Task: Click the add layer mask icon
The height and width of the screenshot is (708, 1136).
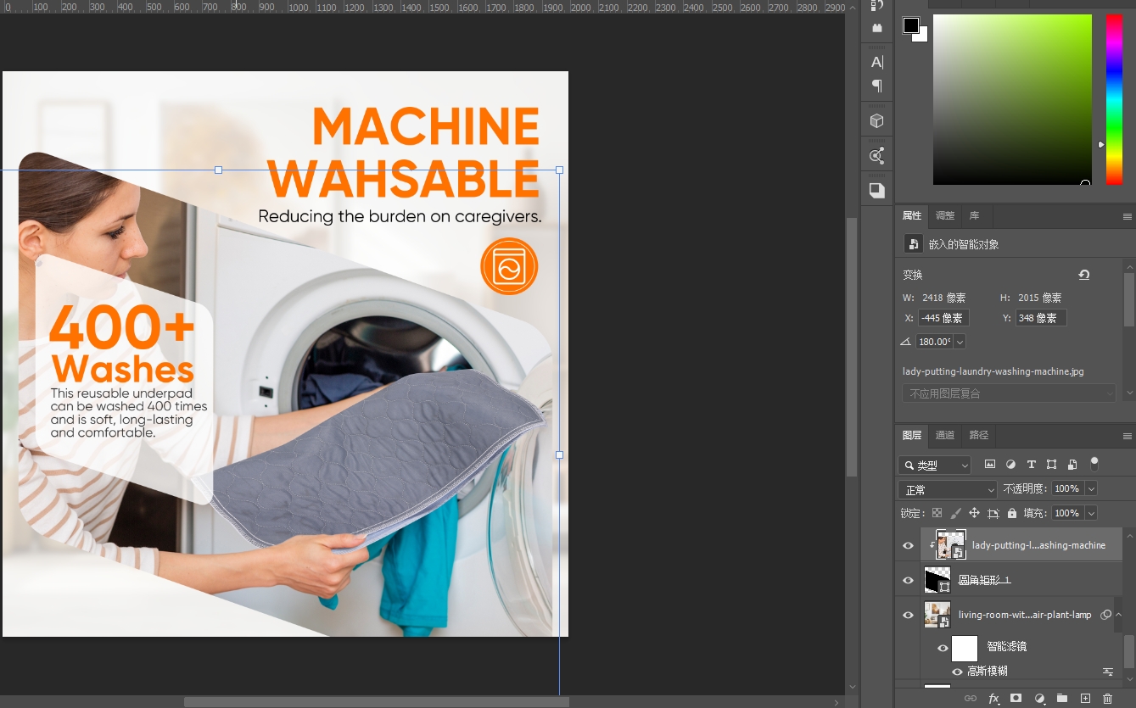Action: (1016, 698)
